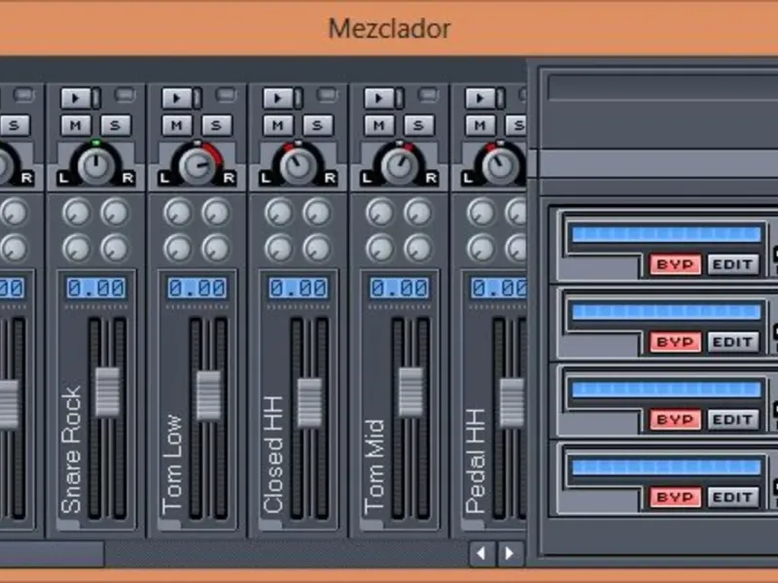Open EDIT for the second effect slot

pos(733,342)
